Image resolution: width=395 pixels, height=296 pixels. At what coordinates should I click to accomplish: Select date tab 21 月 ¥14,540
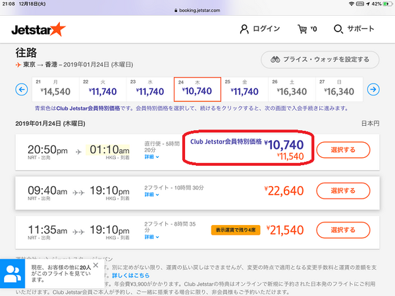pos(55,89)
